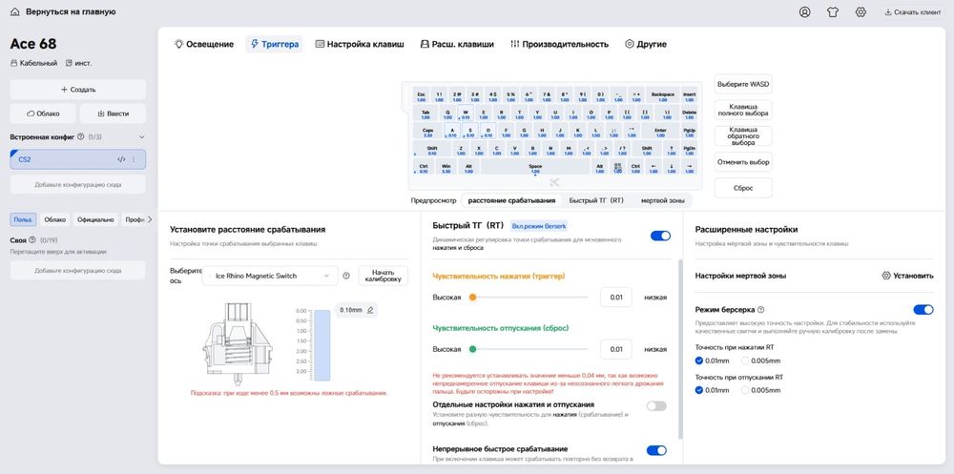Screen dimensions: 954x474
Task: Open the Другие tab
Action: [x=646, y=44]
